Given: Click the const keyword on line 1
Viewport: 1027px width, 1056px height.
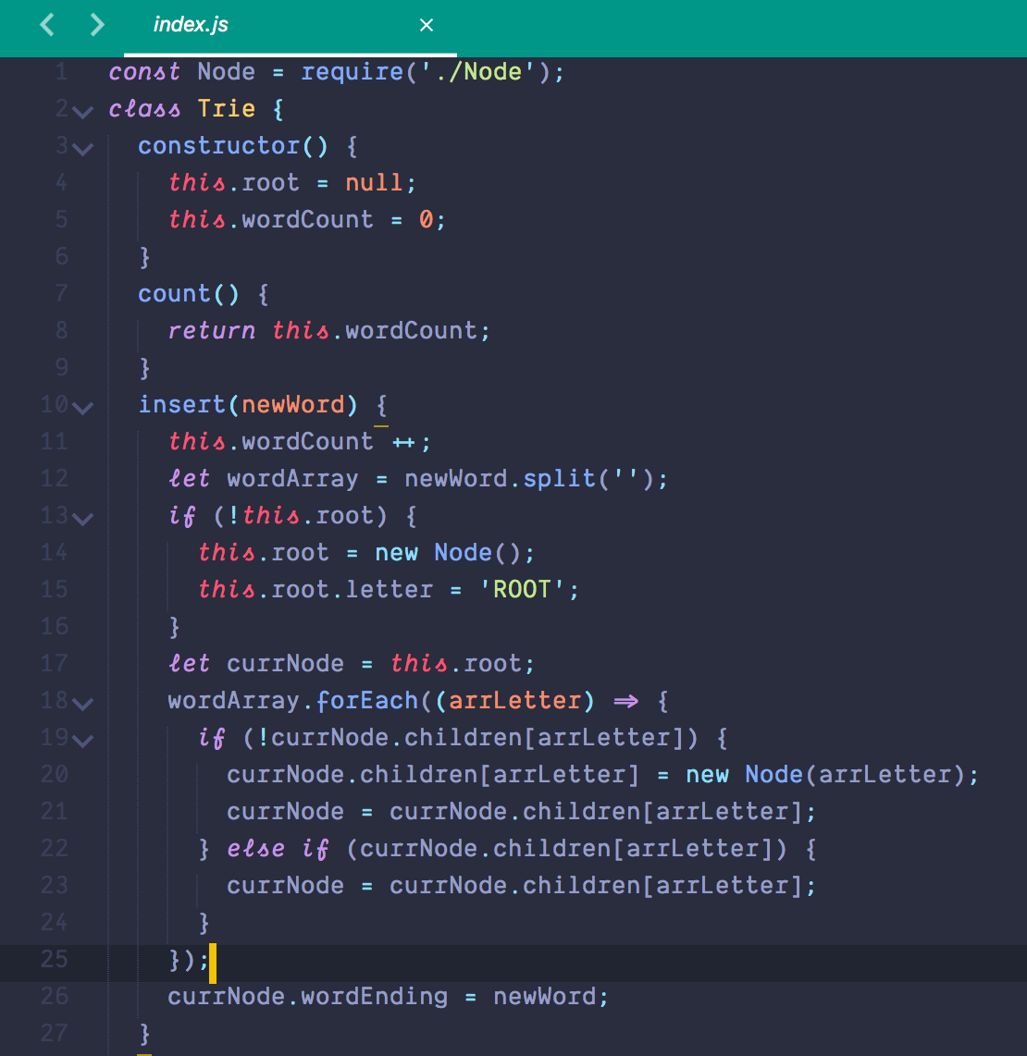Looking at the screenshot, I should pos(144,71).
